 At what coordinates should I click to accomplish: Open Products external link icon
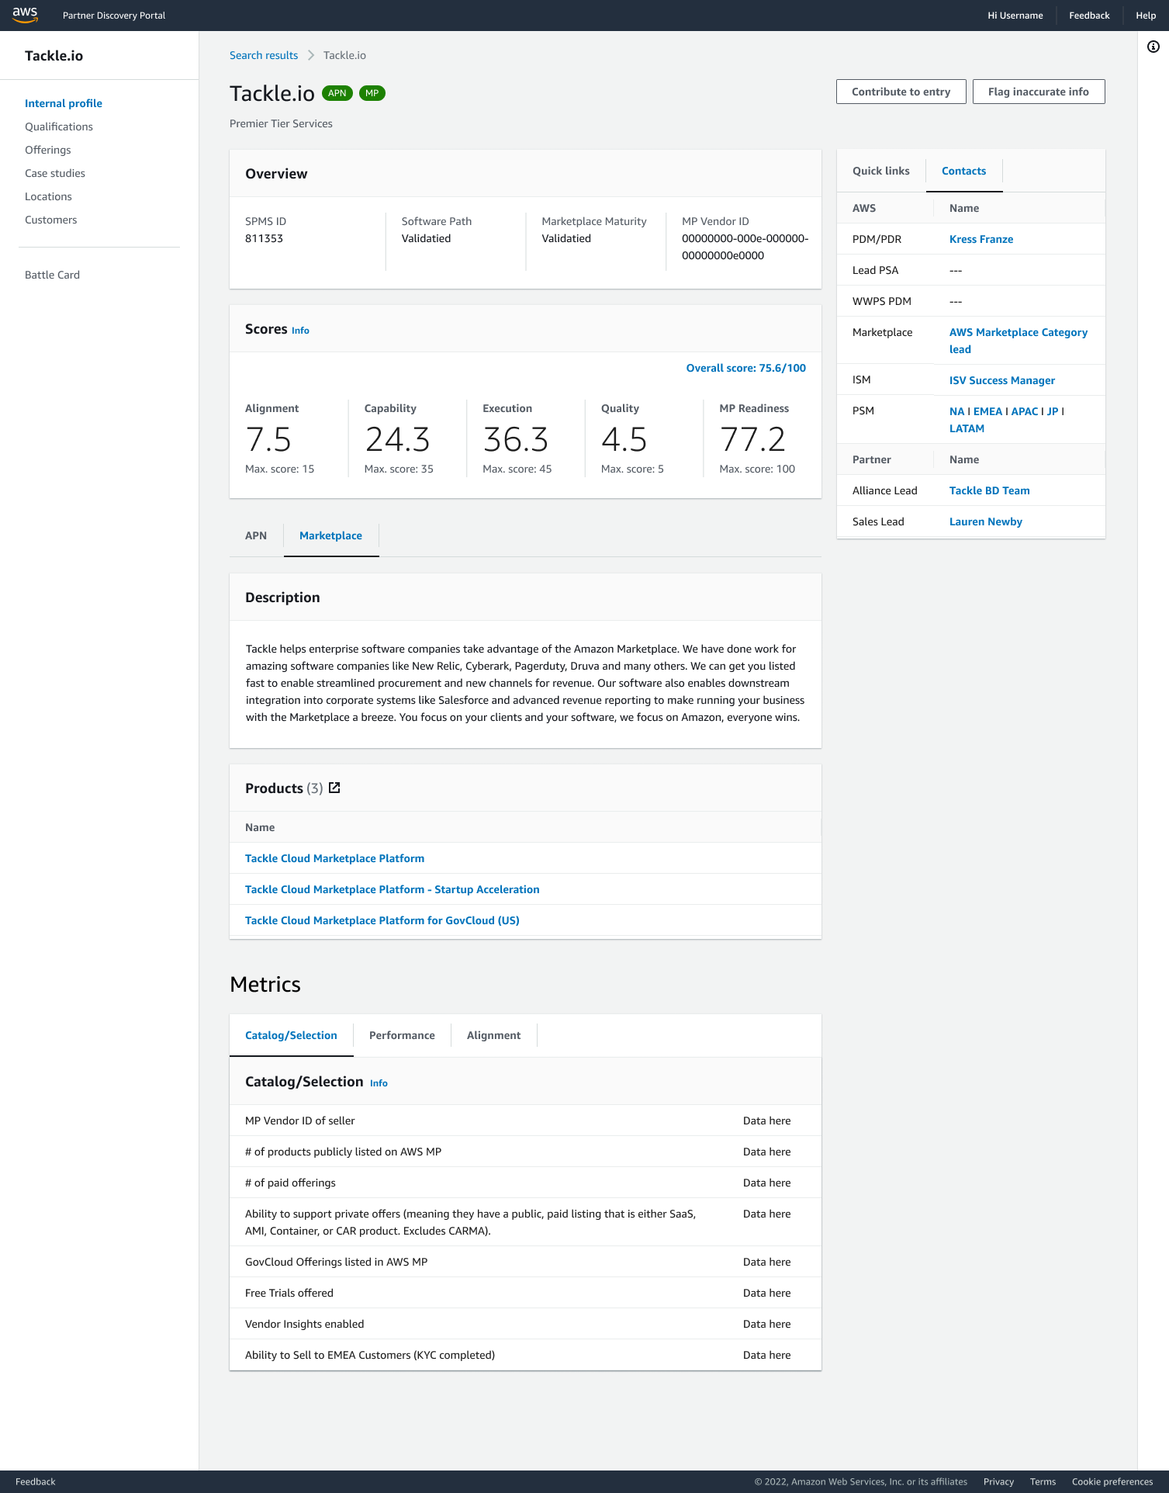click(x=334, y=788)
